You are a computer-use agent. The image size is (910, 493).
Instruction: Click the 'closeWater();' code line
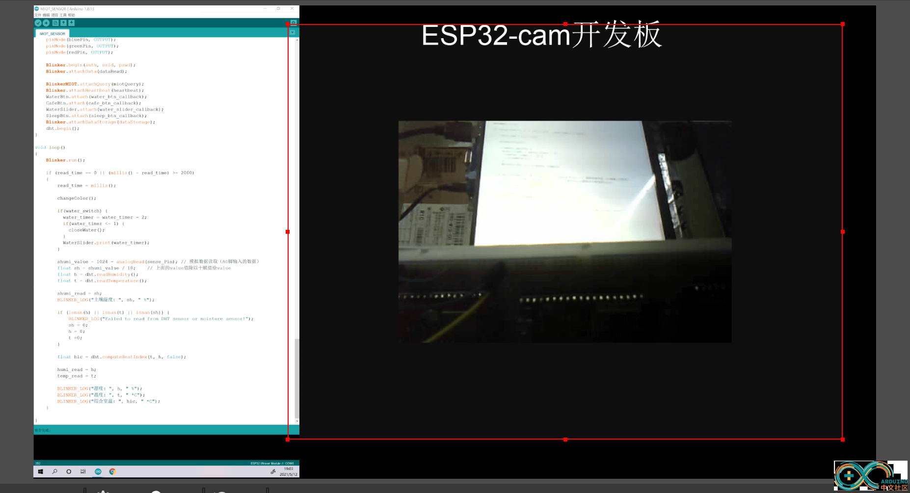point(87,230)
